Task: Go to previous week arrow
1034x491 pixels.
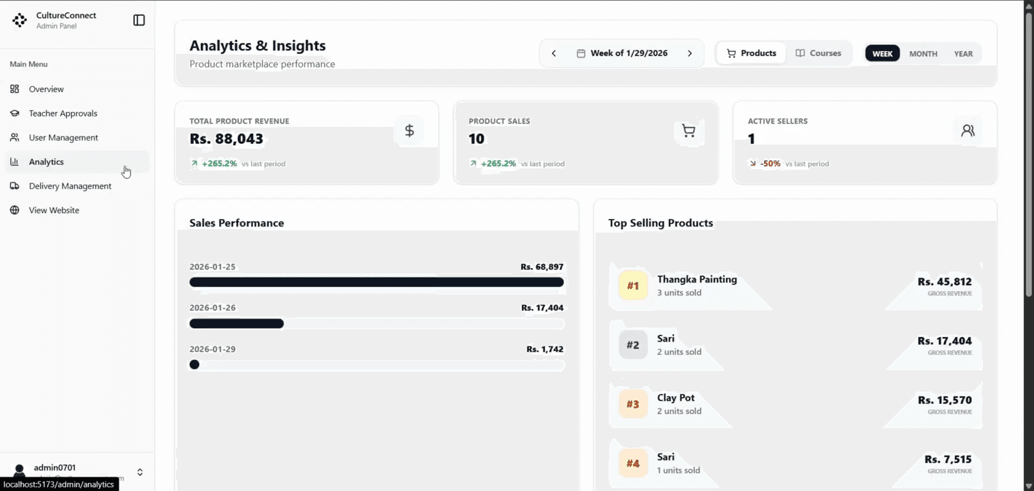Action: [x=554, y=53]
